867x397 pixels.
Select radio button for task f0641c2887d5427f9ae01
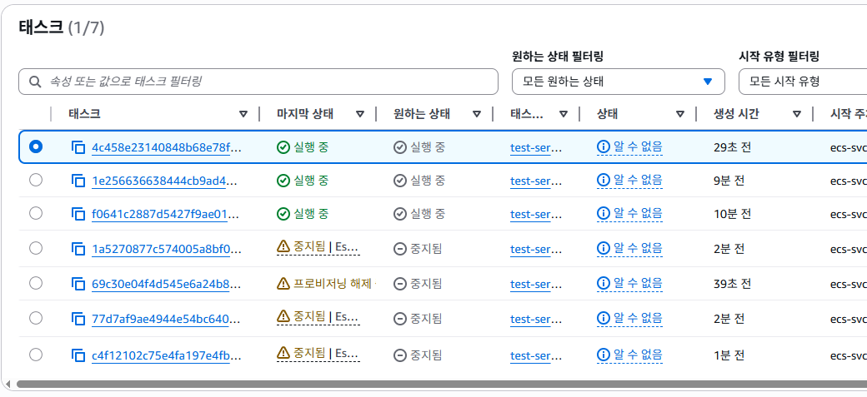[36, 213]
